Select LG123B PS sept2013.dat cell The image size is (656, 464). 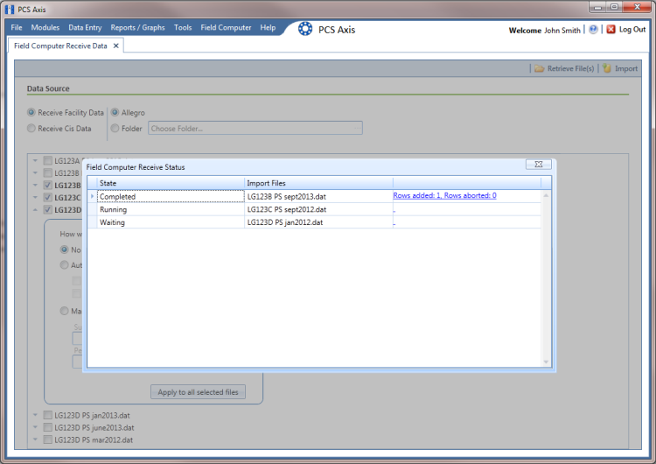(318, 196)
